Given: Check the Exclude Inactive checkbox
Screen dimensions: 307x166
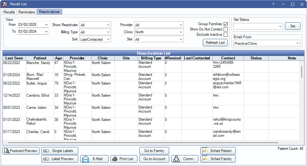Looking at the screenshot, I should coord(226,35).
